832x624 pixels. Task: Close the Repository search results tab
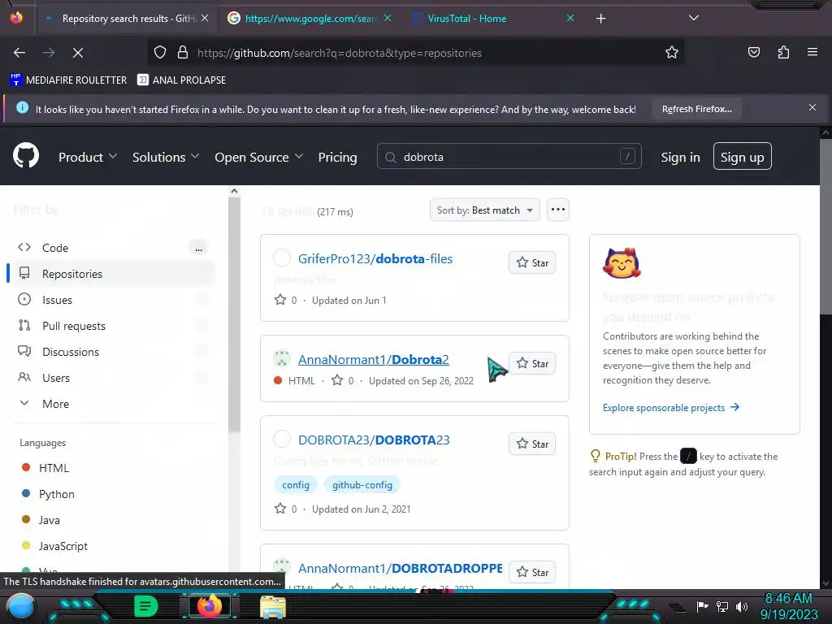point(205,19)
